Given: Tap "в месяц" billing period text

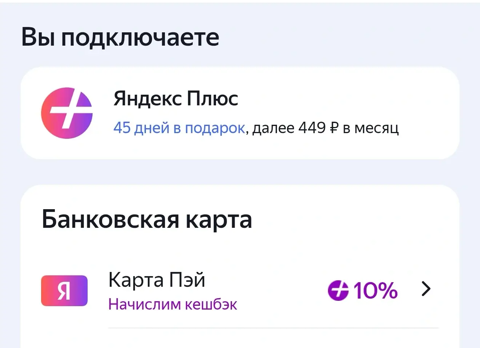Looking at the screenshot, I should (x=371, y=129).
